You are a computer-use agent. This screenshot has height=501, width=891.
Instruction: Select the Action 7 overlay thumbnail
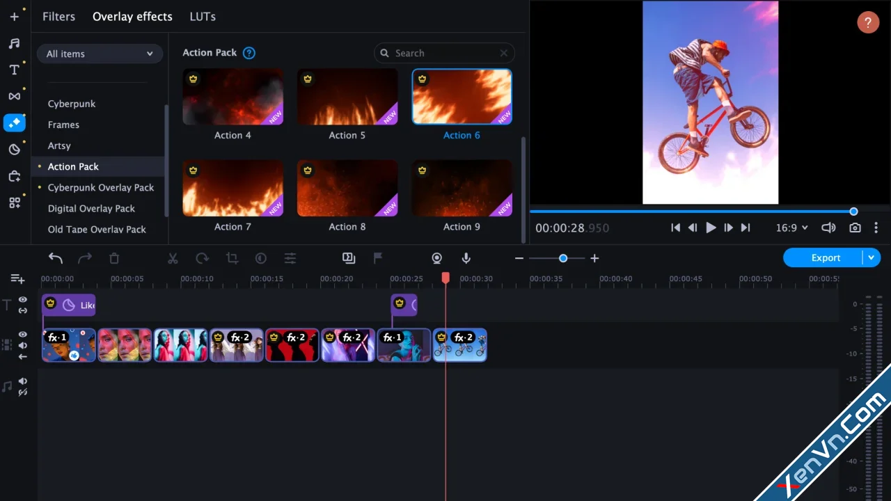tap(232, 188)
